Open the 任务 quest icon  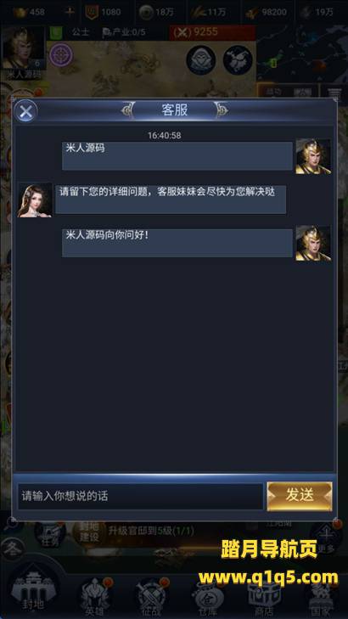click(50, 535)
